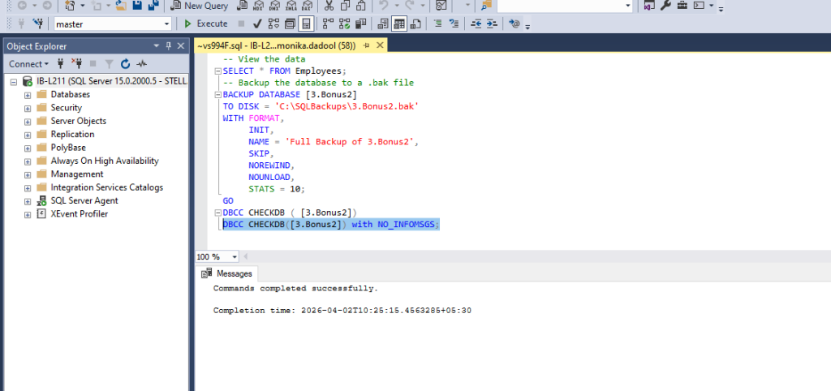Click the Paste icon in toolbar
Image resolution: width=831 pixels, height=391 pixels.
point(361,6)
